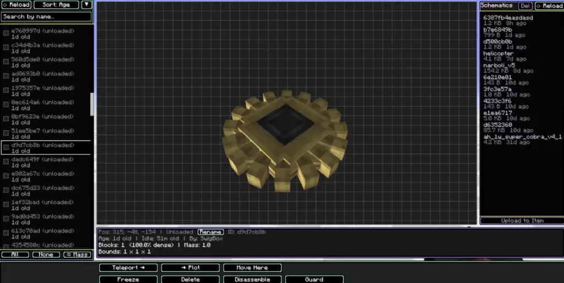Click the Plot button
564x283 pixels.
pos(190,268)
